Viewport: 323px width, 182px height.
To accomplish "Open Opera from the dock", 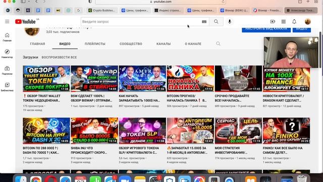I will (50, 179).
